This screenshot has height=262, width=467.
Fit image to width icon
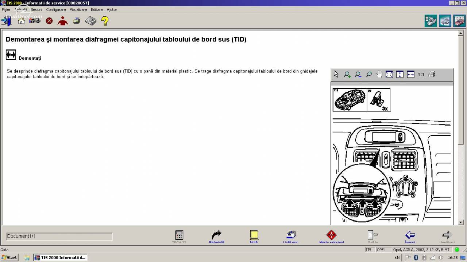point(411,74)
